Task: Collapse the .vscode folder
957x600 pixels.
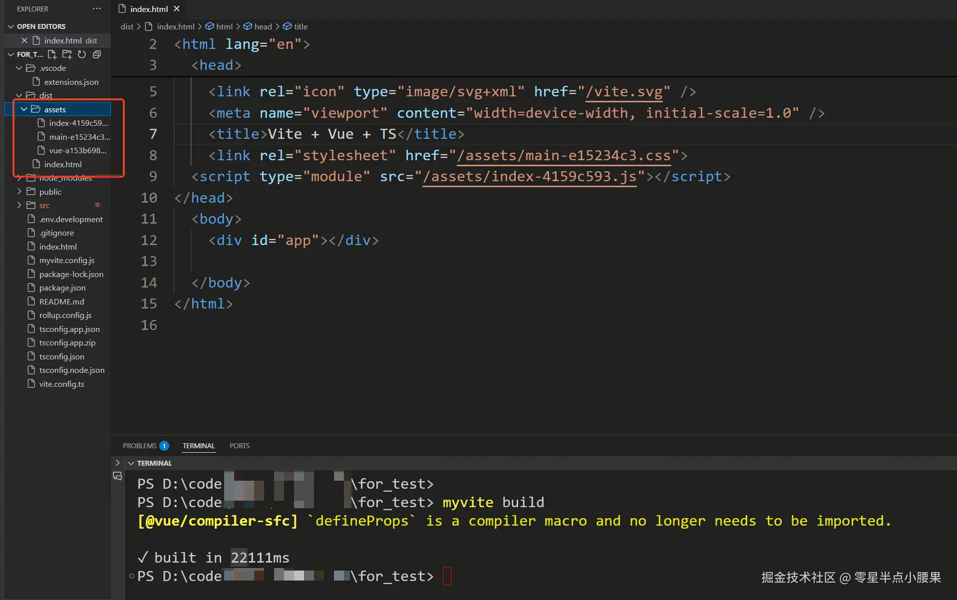Action: 19,68
